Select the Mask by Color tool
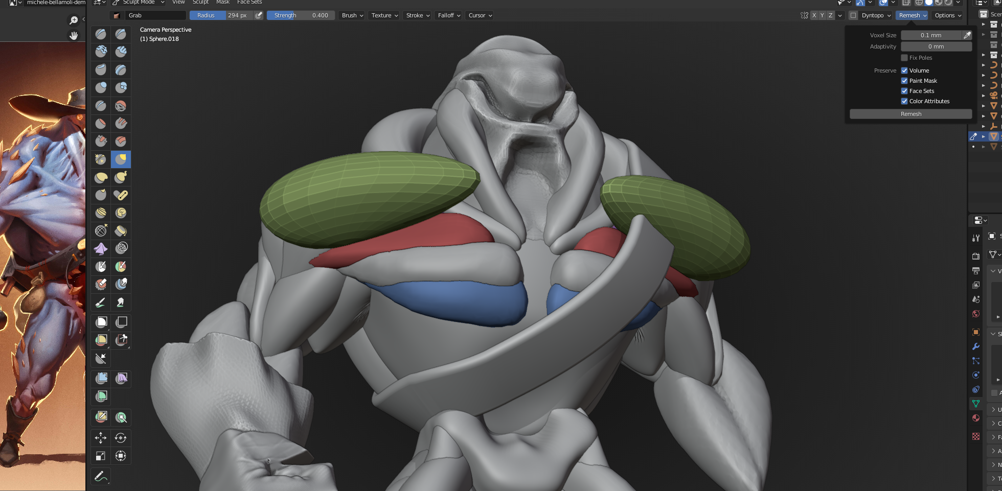This screenshot has height=491, width=1002. 121,417
